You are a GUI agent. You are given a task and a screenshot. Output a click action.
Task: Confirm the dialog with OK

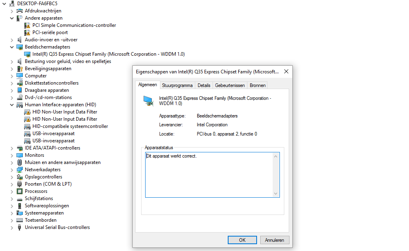click(242, 240)
